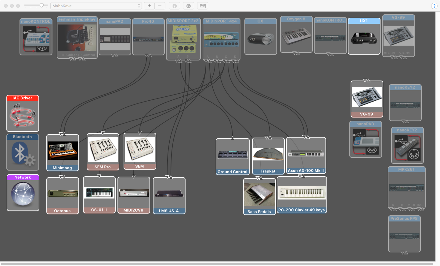Select the MIDISPORT 4x4 device
The width and height of the screenshot is (440, 266).
(222, 39)
